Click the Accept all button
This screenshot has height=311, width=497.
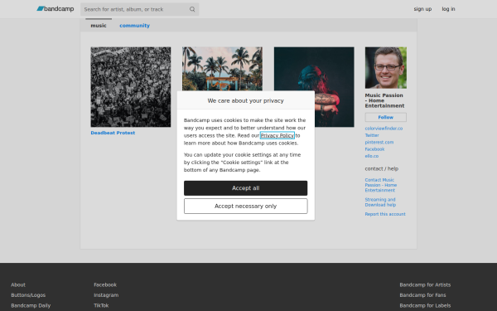coord(245,188)
